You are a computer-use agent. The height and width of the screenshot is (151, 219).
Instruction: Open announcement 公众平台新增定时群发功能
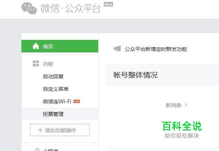156,49
